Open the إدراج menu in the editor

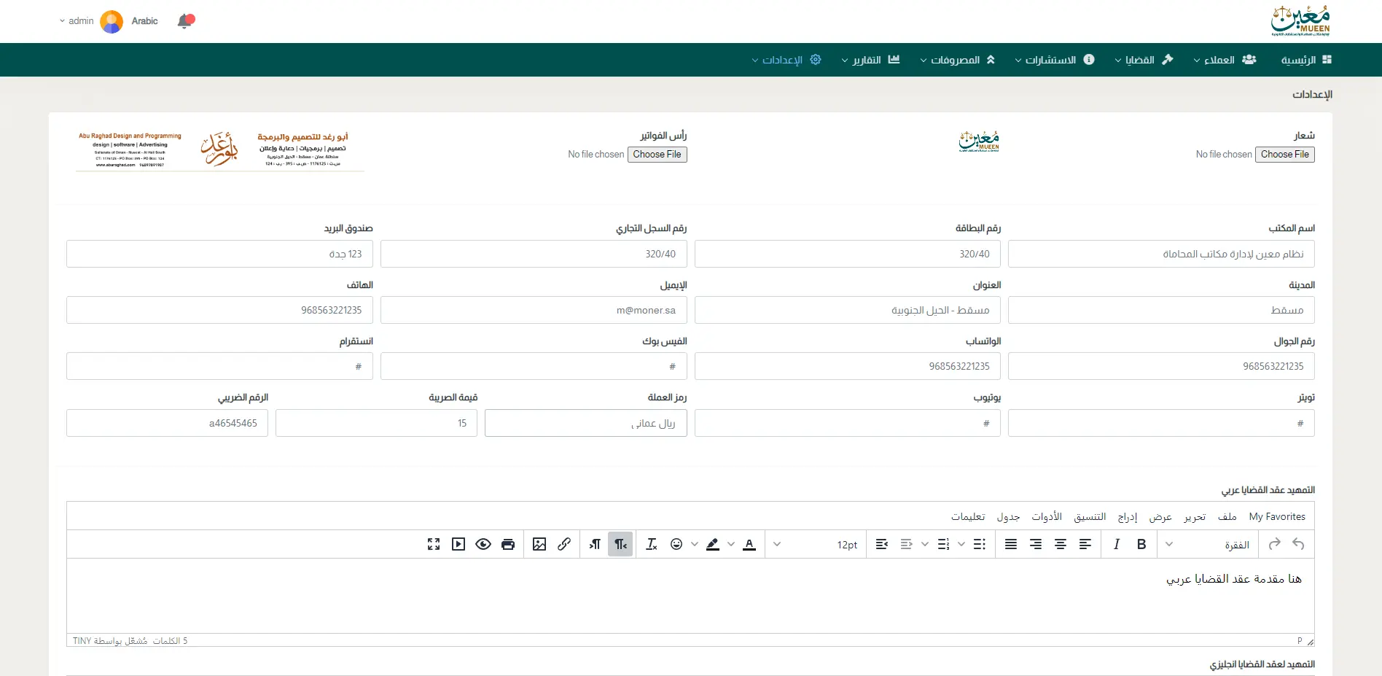pyautogui.click(x=1128, y=516)
